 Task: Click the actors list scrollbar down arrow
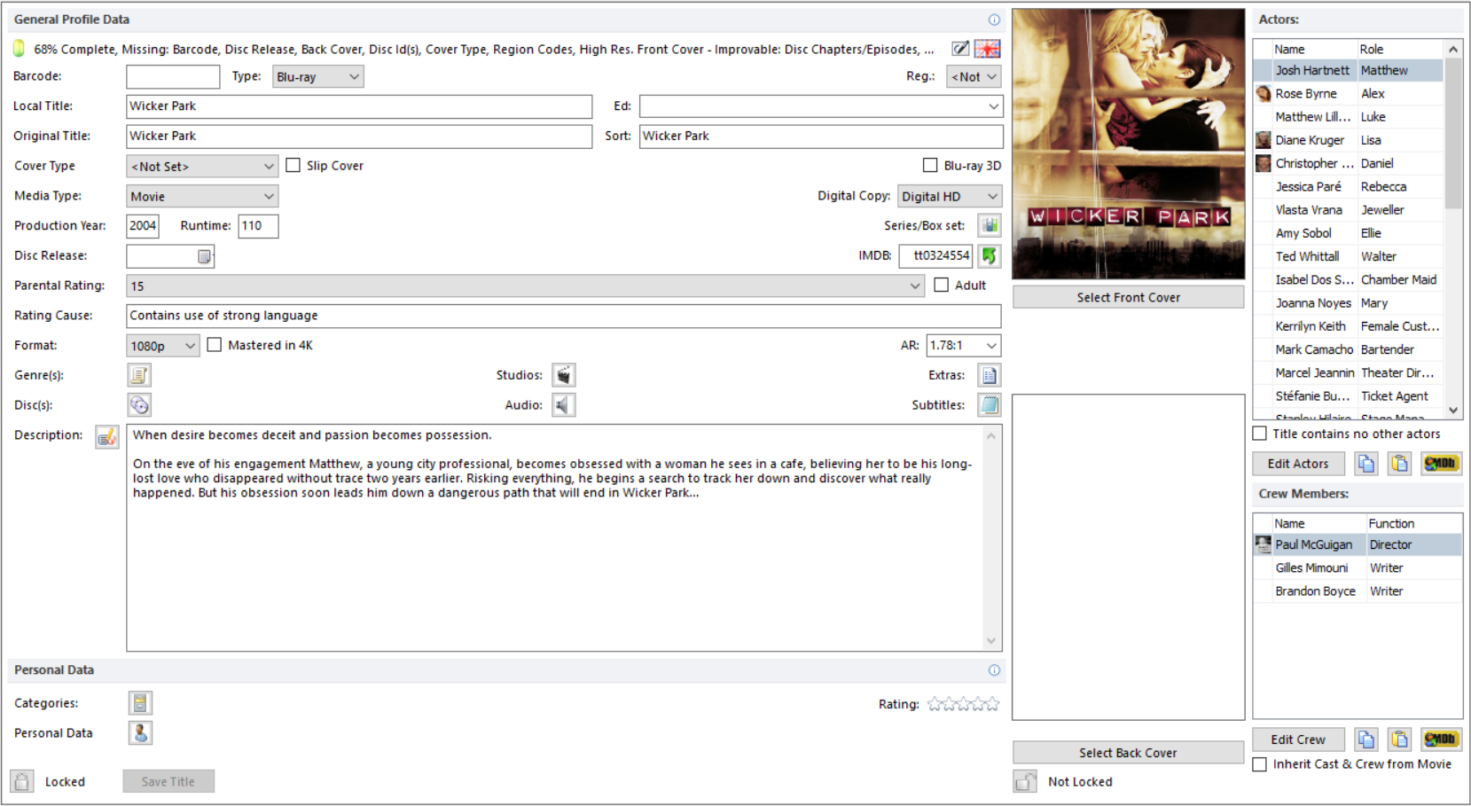click(x=1453, y=410)
